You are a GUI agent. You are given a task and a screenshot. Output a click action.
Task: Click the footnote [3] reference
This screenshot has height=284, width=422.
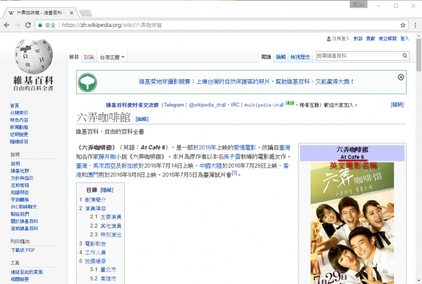pyautogui.click(x=234, y=173)
